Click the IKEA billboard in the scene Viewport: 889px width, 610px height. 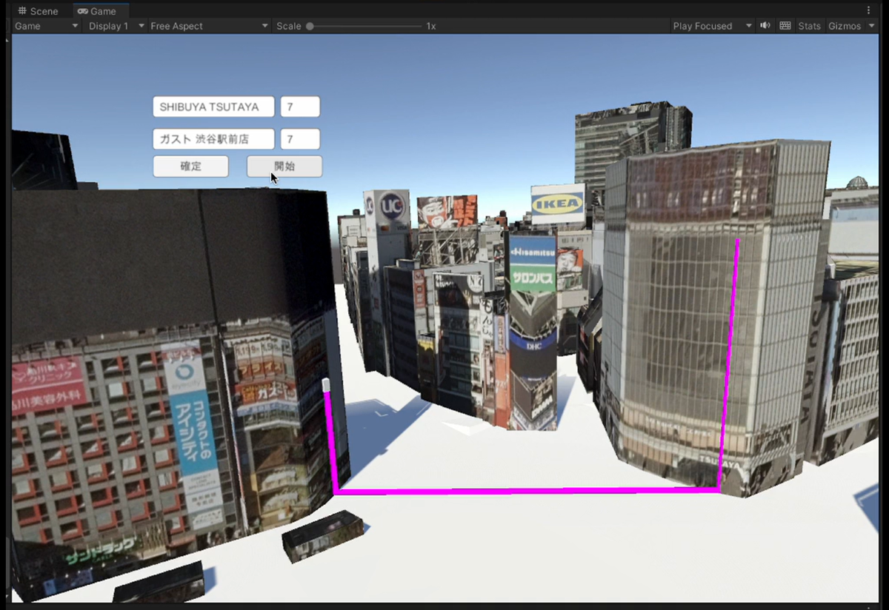[557, 203]
